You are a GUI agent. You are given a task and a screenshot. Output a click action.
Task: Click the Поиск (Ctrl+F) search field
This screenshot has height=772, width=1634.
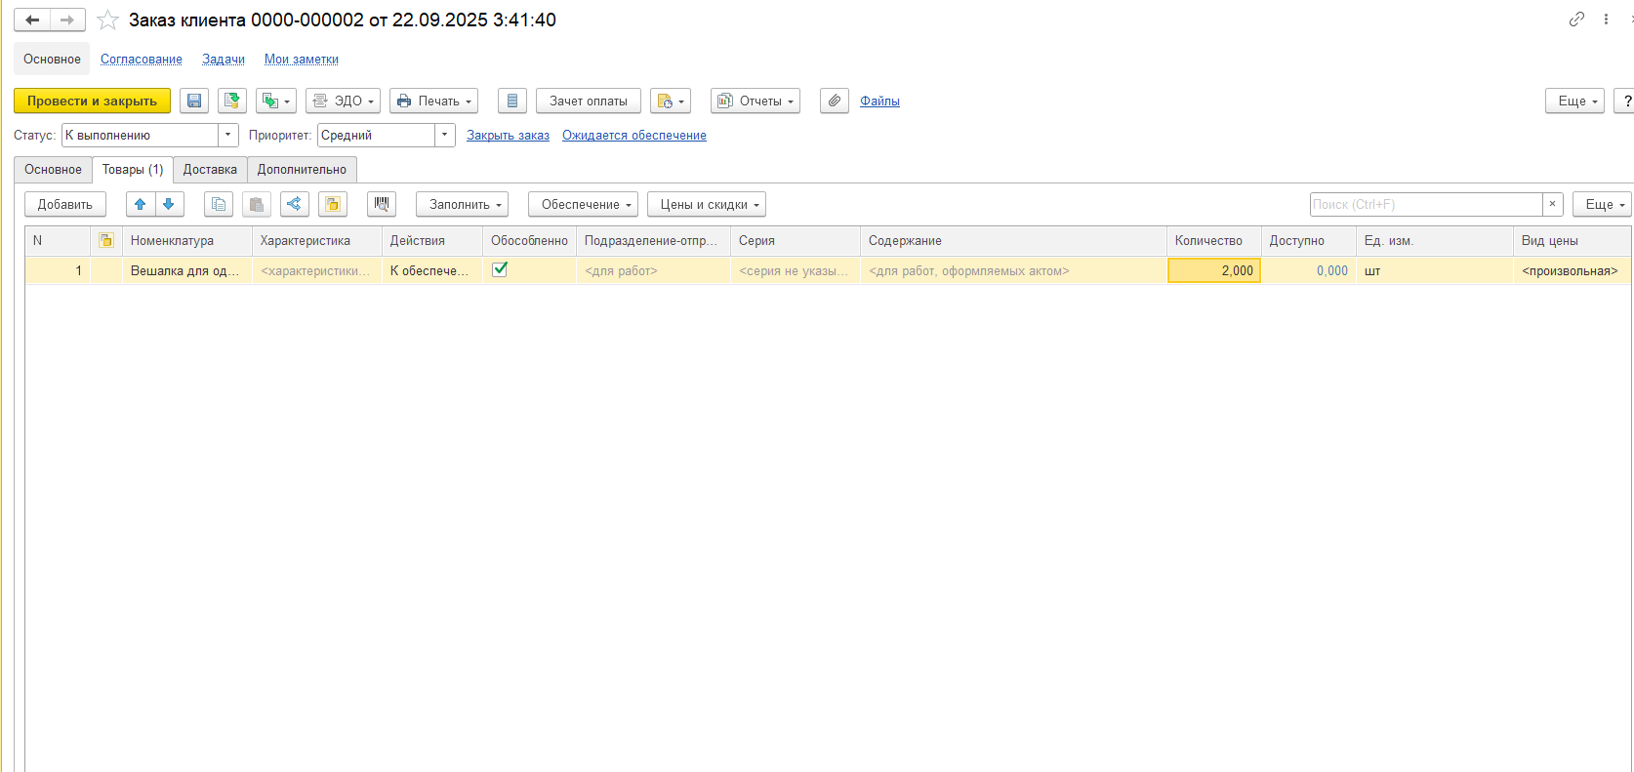coord(1425,204)
